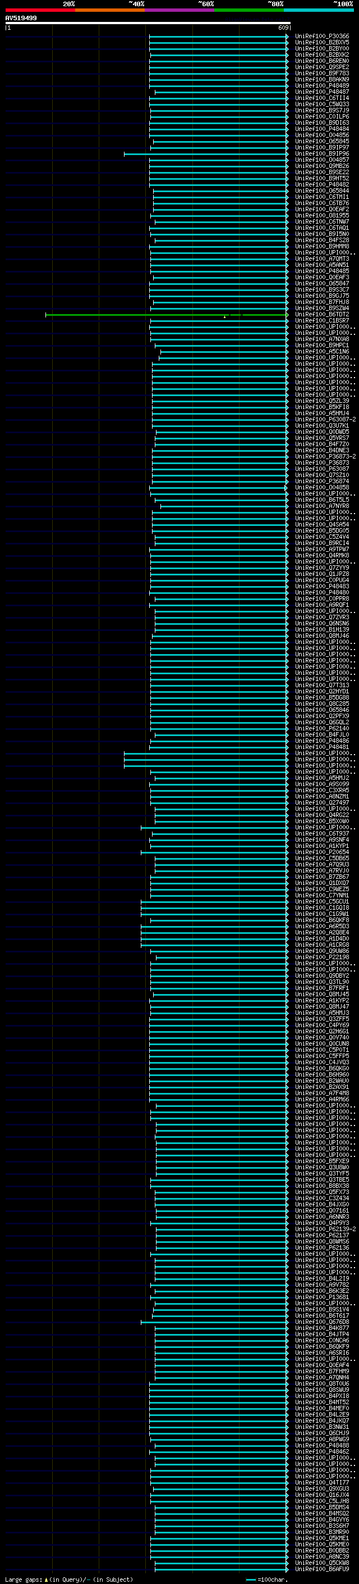This screenshot has width=359, height=1584.
Task: Select the UniRef100_B3S6H7 entry
Action: pos(321,1526)
